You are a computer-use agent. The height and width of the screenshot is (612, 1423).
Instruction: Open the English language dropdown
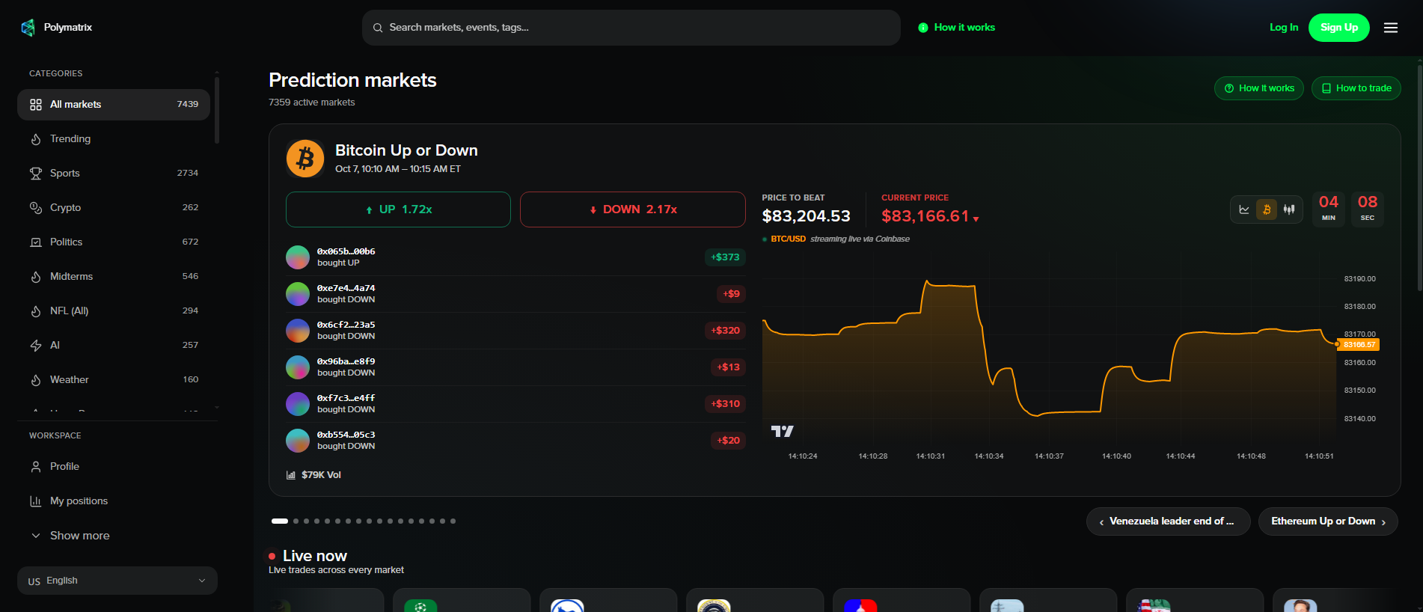coord(117,581)
